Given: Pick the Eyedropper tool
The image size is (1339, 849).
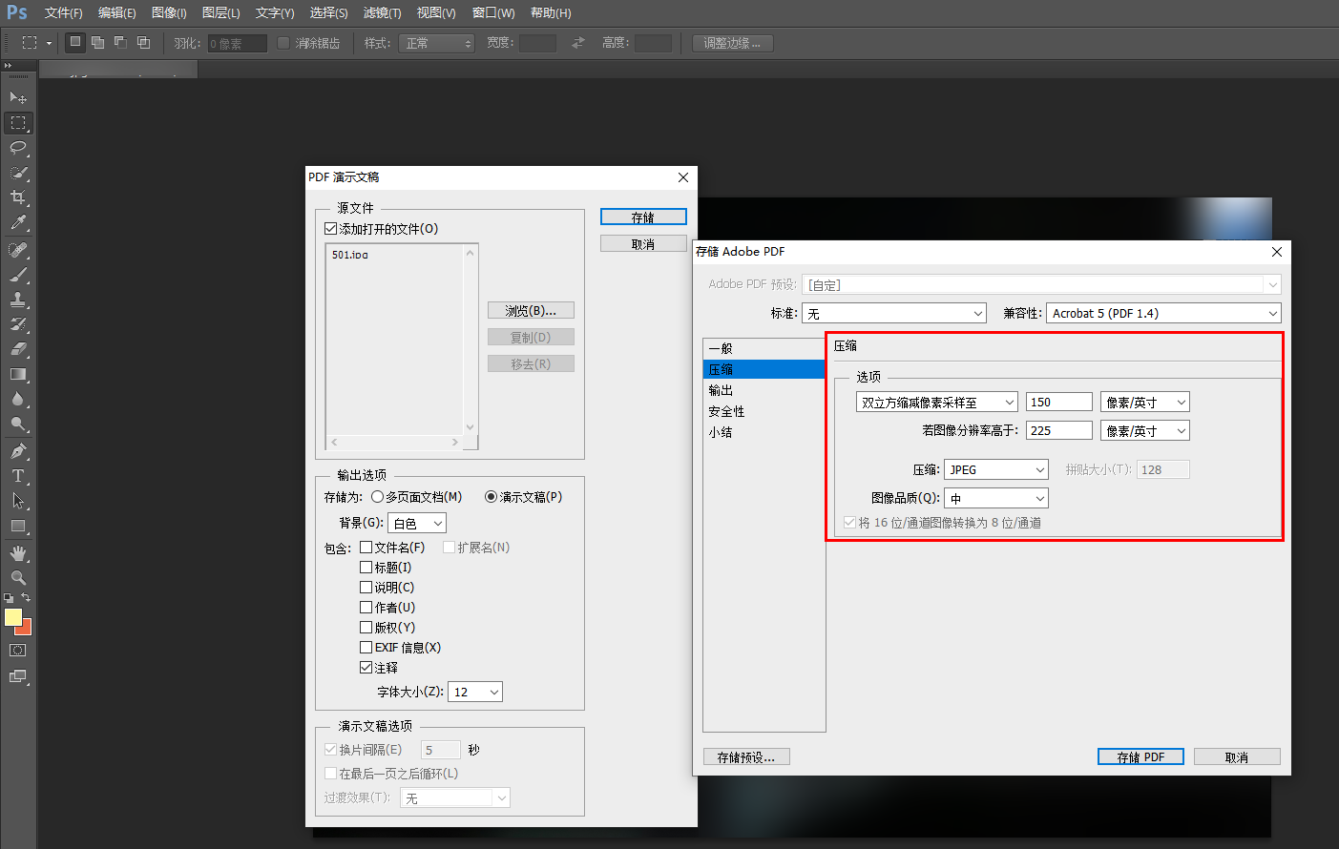Looking at the screenshot, I should pos(18,222).
